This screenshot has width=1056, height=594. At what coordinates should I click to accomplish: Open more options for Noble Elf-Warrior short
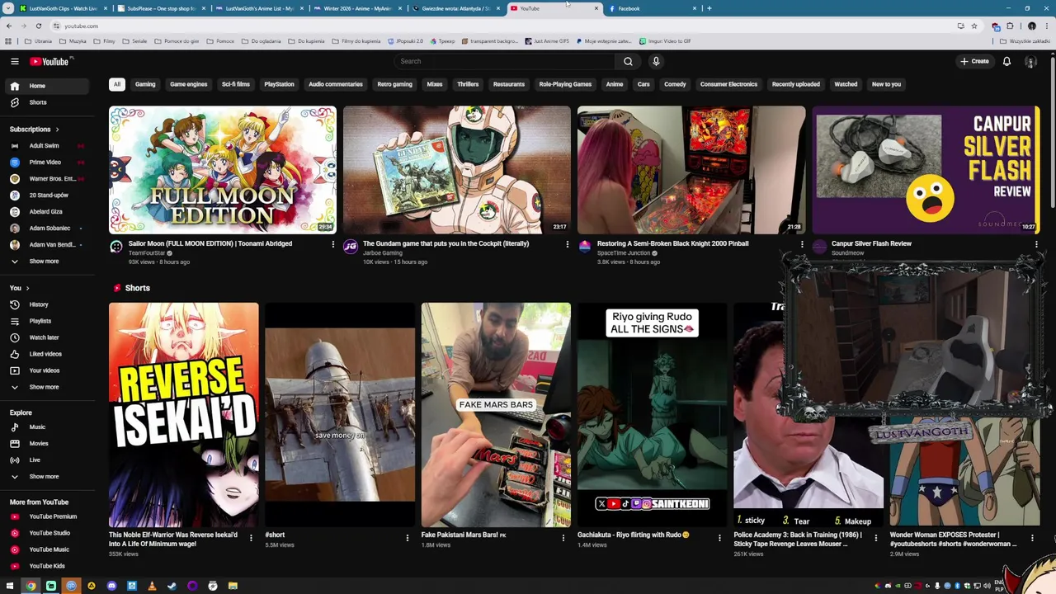pyautogui.click(x=251, y=538)
